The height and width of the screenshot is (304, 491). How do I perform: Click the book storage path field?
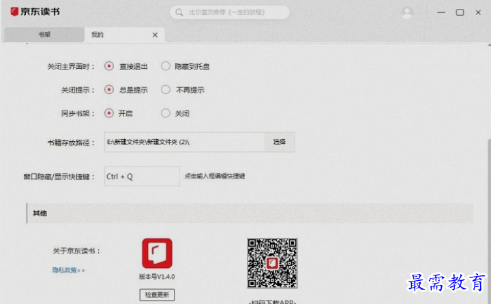[x=185, y=142]
